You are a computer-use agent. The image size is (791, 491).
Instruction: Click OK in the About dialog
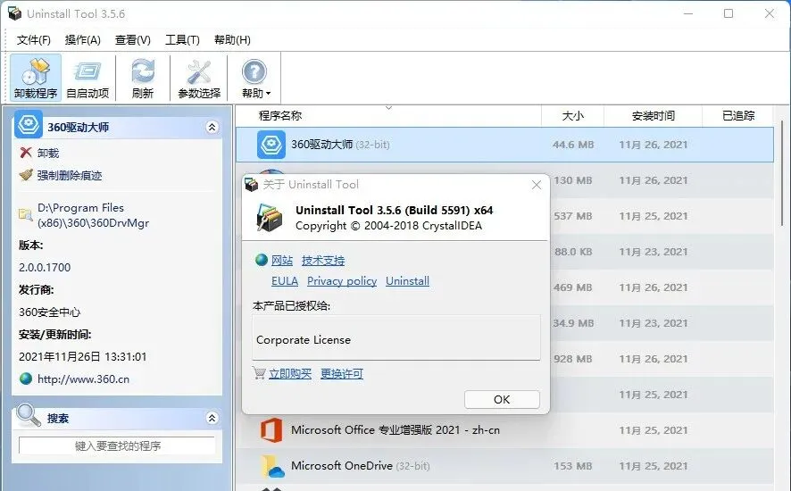pyautogui.click(x=502, y=399)
